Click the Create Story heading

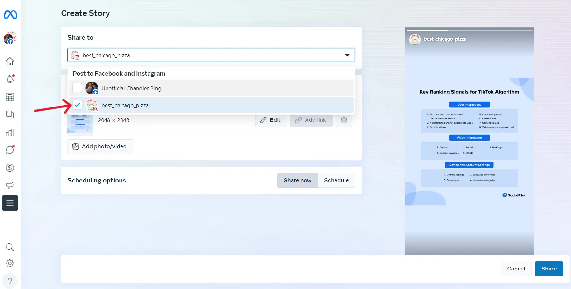[x=85, y=13]
